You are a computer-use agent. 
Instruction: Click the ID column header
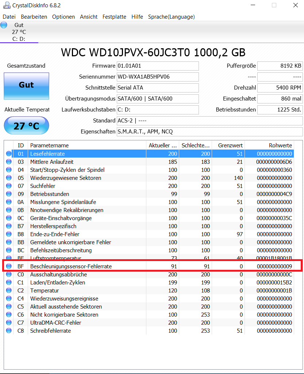21,145
